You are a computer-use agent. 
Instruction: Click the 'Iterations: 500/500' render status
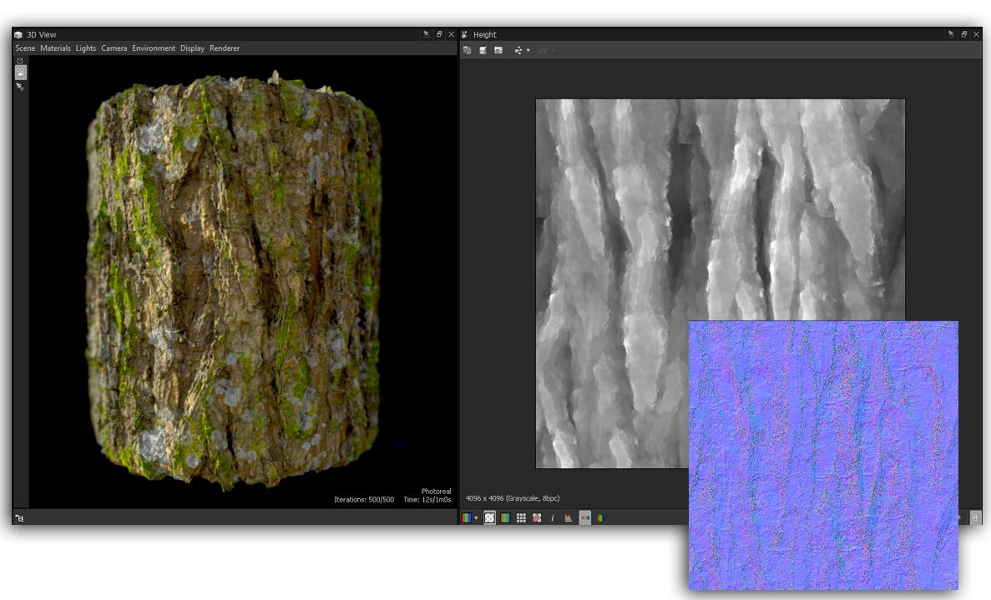click(364, 500)
